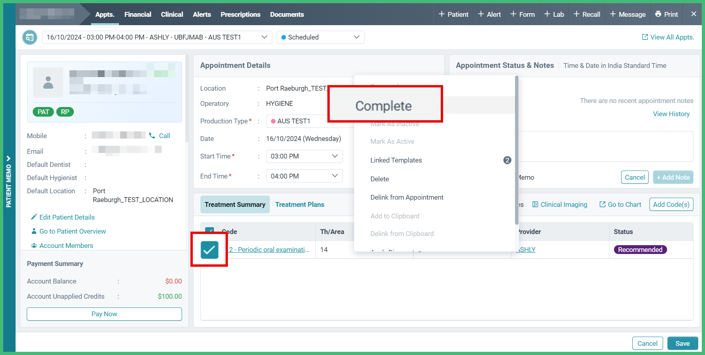The width and height of the screenshot is (705, 355).
Task: Click the Clinical Imaging icon
Action: coord(535,204)
